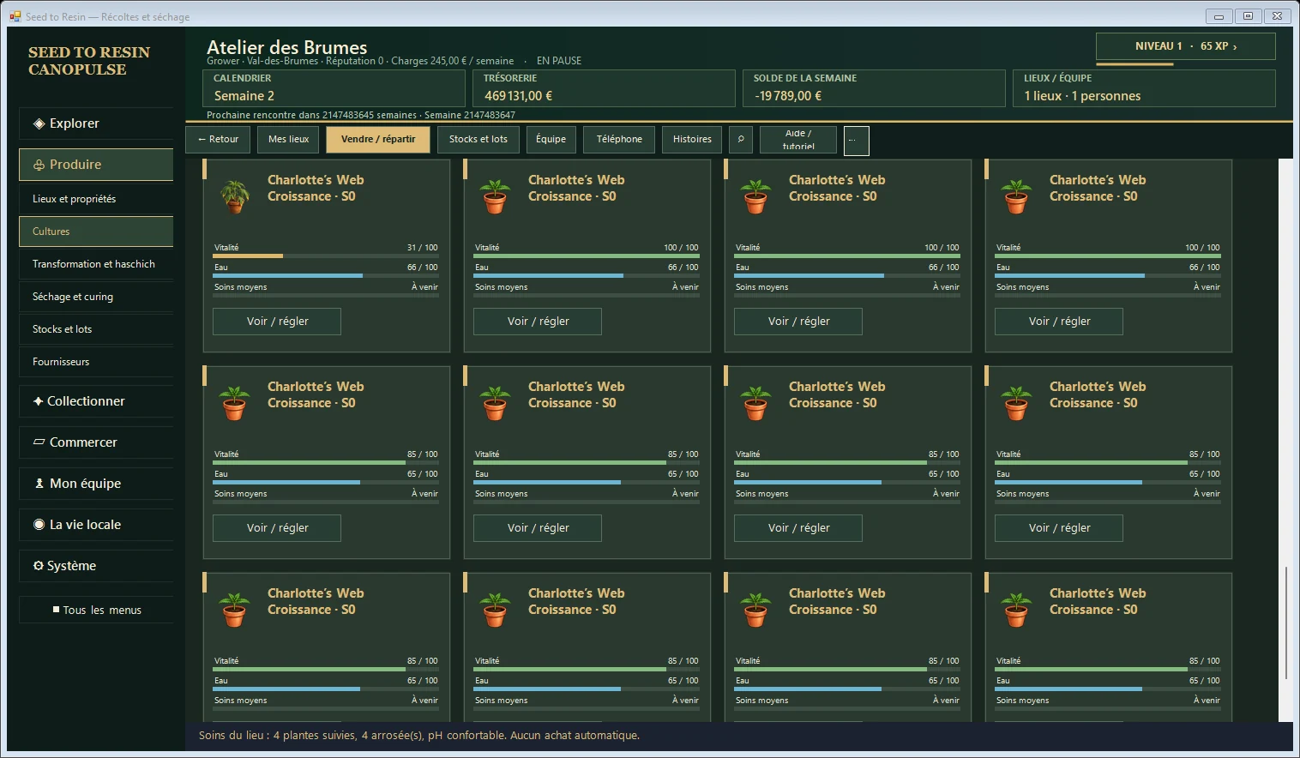Open the Fournisseurs submenu
Image resolution: width=1300 pixels, height=758 pixels.
tap(96, 362)
